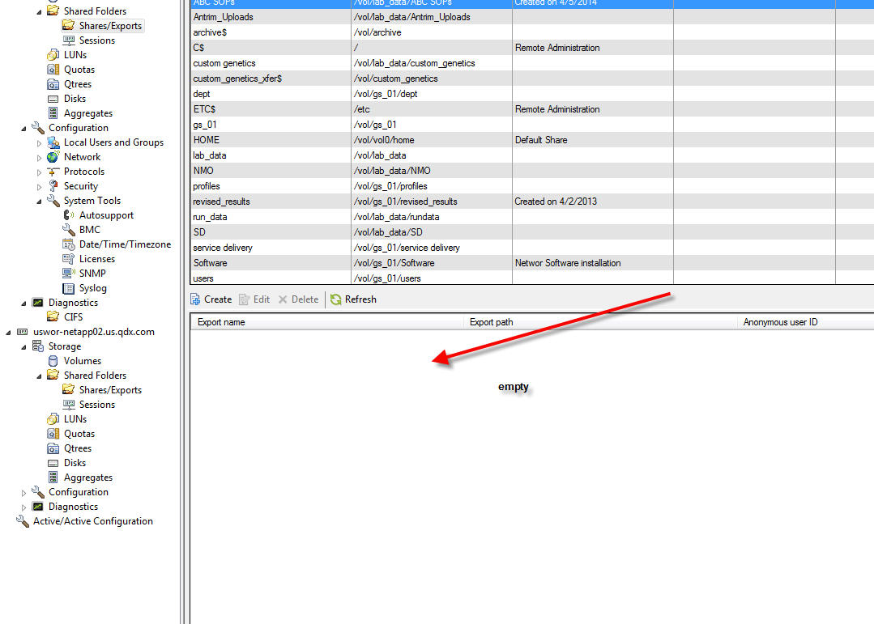Image resolution: width=874 pixels, height=624 pixels.
Task: Refresh the exports list
Action: click(353, 299)
